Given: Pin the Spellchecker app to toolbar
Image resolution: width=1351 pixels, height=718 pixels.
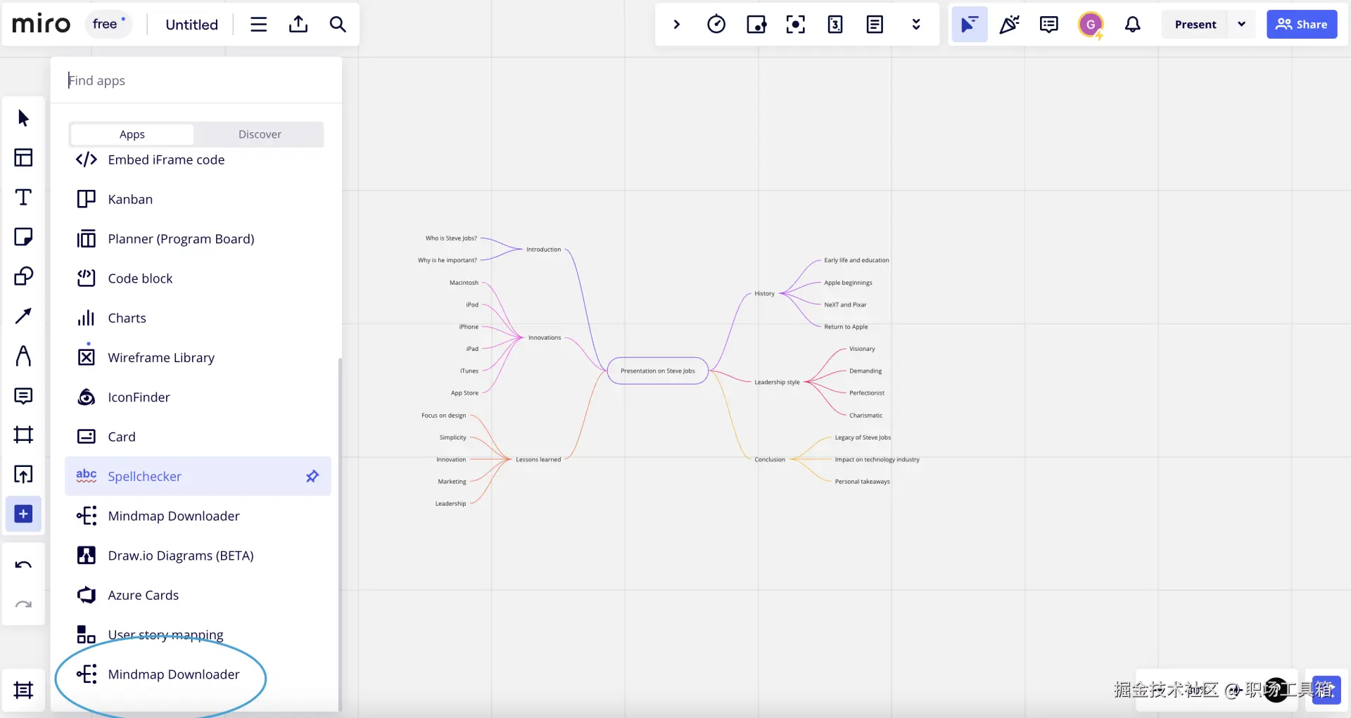Looking at the screenshot, I should [312, 476].
